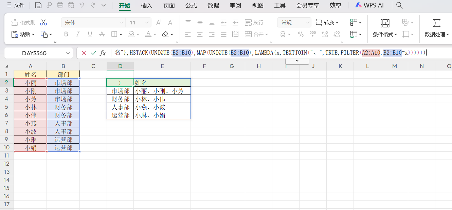Viewport: 452px width, 210px height.
Task: Click the Cut (scissors) icon
Action: click(x=43, y=22)
